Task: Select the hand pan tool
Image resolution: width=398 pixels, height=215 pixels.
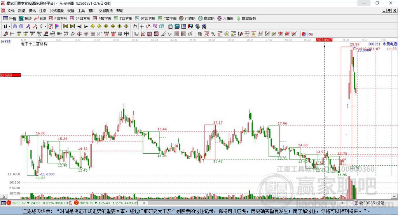Action: pos(135,26)
